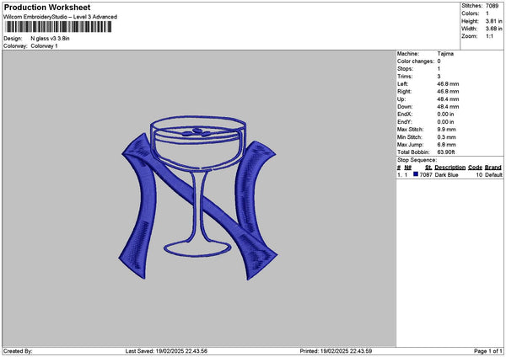Click the embroidered N glass design preview
Image resolution: width=506 pixels, height=357 pixels.
point(198,198)
